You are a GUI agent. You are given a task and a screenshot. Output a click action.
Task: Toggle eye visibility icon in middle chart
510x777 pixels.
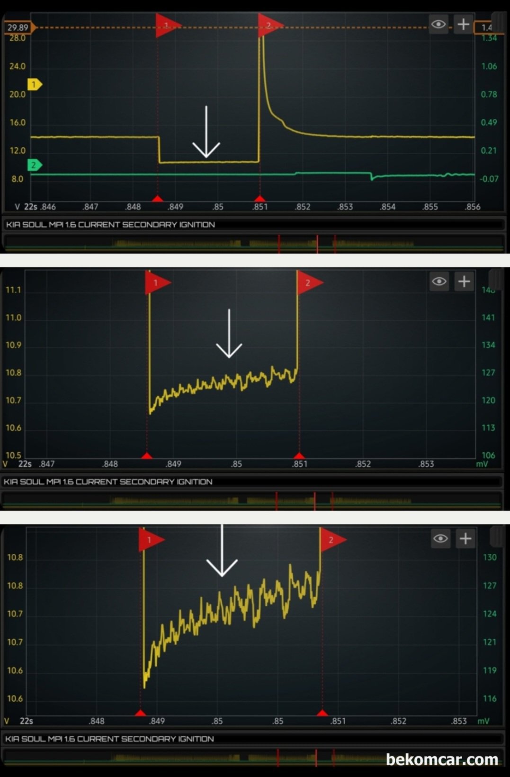(x=439, y=281)
